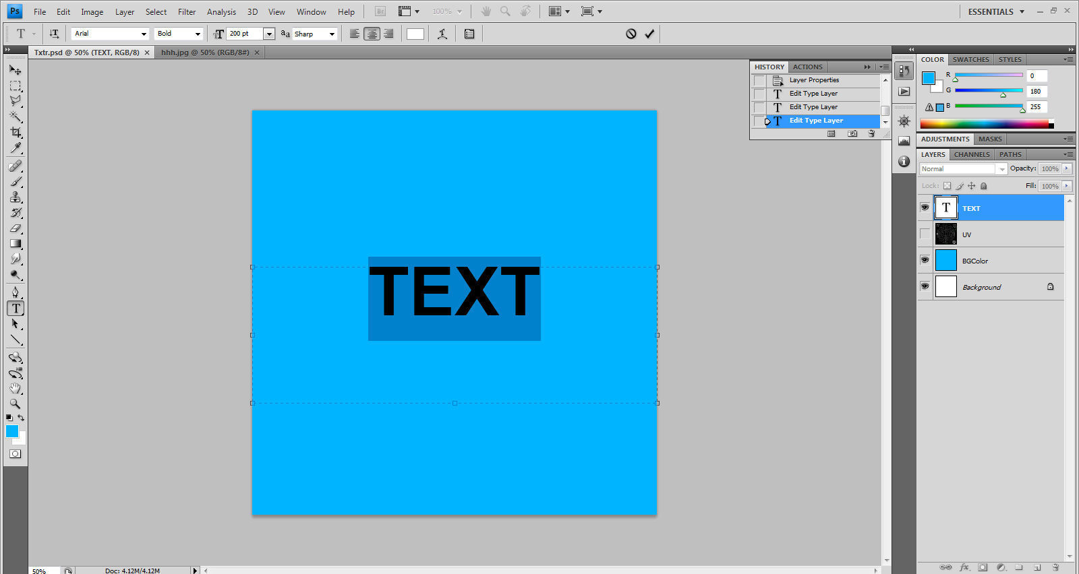
Task: Select the Move tool
Action: click(16, 69)
